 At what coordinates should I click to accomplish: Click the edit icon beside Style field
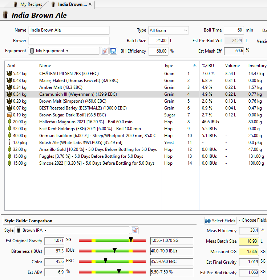135,230
